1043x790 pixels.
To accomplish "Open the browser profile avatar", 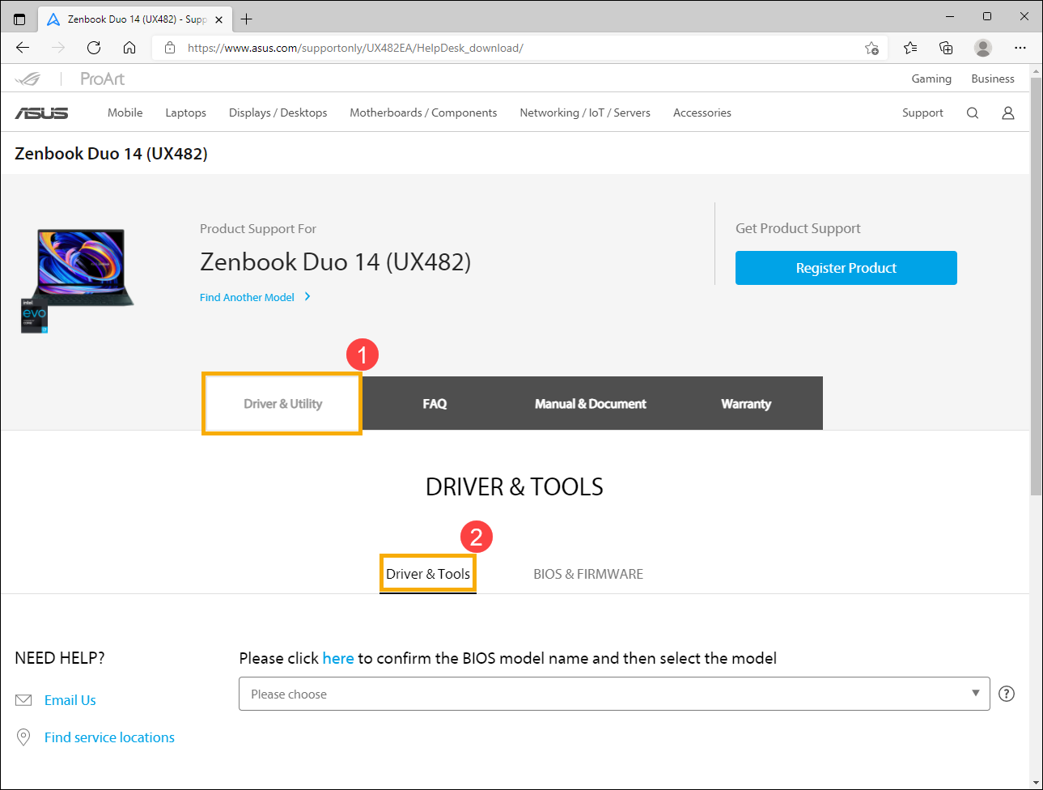I will 983,48.
